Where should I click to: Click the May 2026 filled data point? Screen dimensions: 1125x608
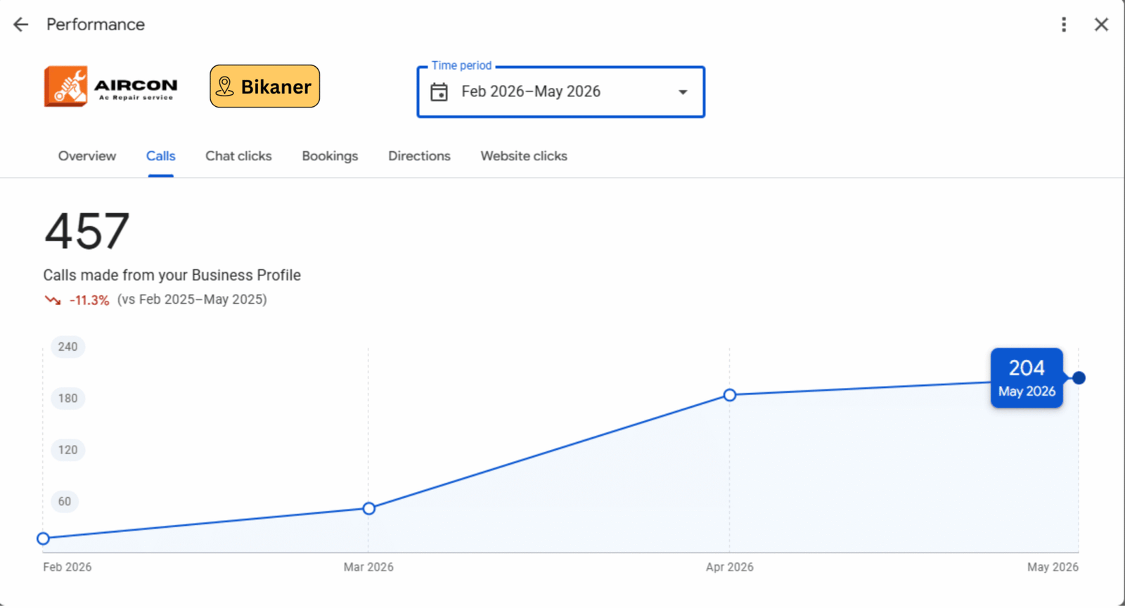tap(1079, 378)
